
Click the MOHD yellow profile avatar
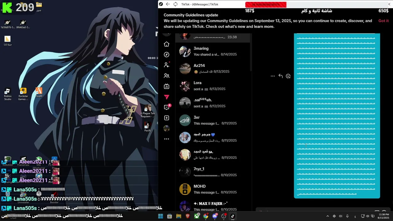coord(185,189)
